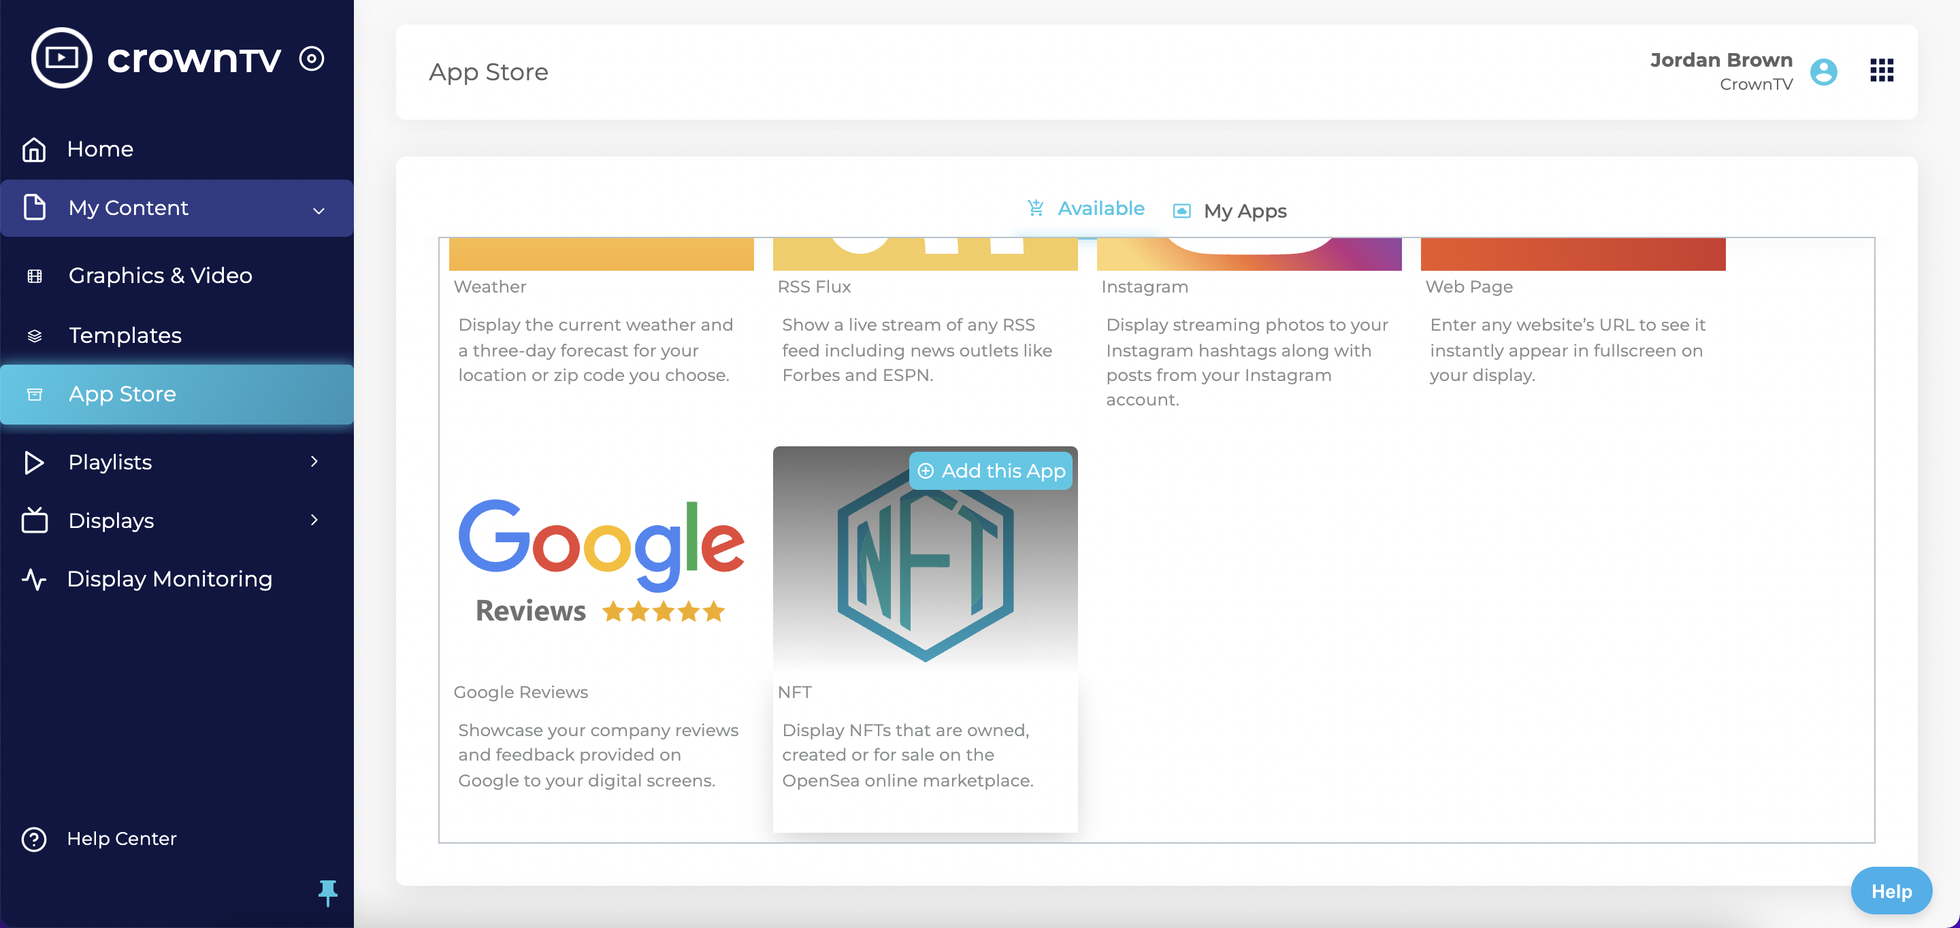
Task: Select the NFT app hexagon thumbnail
Action: 926,560
